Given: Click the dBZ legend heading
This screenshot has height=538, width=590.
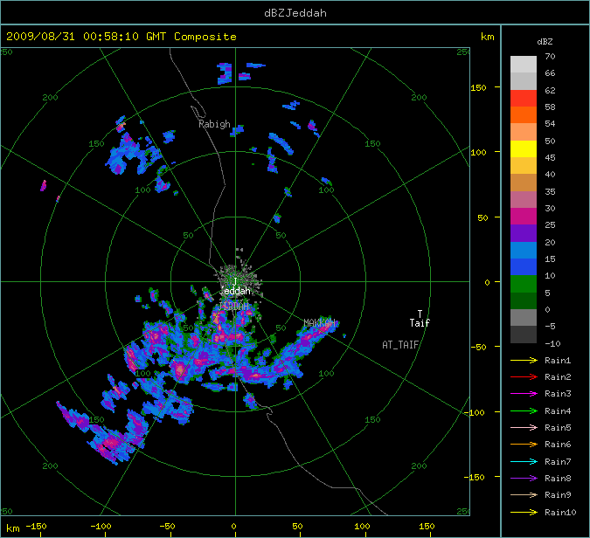Looking at the screenshot, I should [545, 42].
